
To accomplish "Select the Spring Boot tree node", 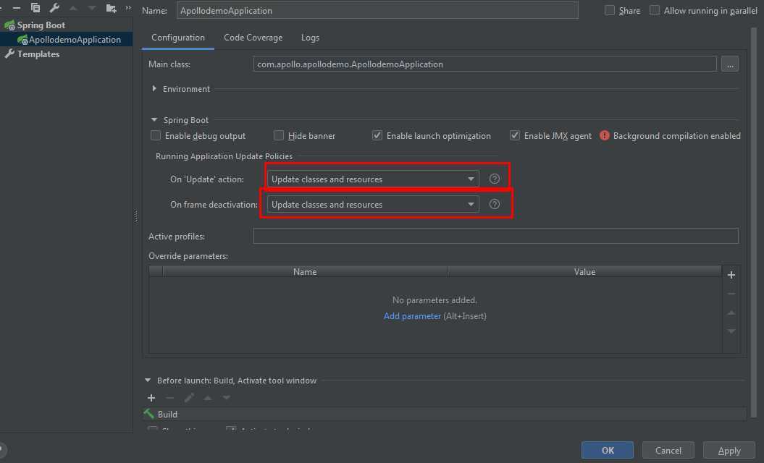I will pyautogui.click(x=41, y=25).
